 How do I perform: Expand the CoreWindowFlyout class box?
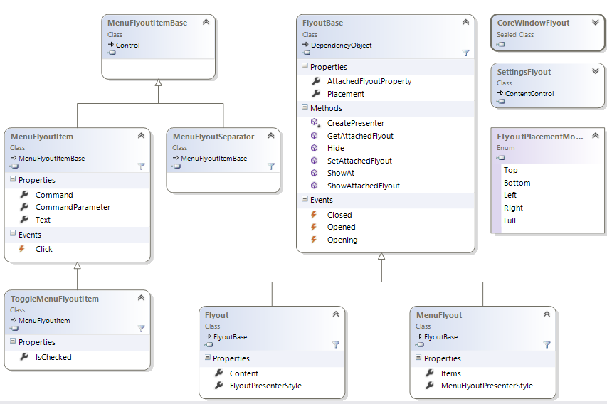click(596, 23)
